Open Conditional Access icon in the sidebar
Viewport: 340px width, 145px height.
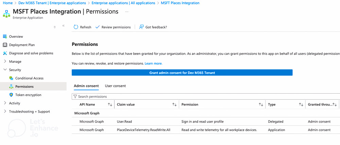(x=11, y=78)
